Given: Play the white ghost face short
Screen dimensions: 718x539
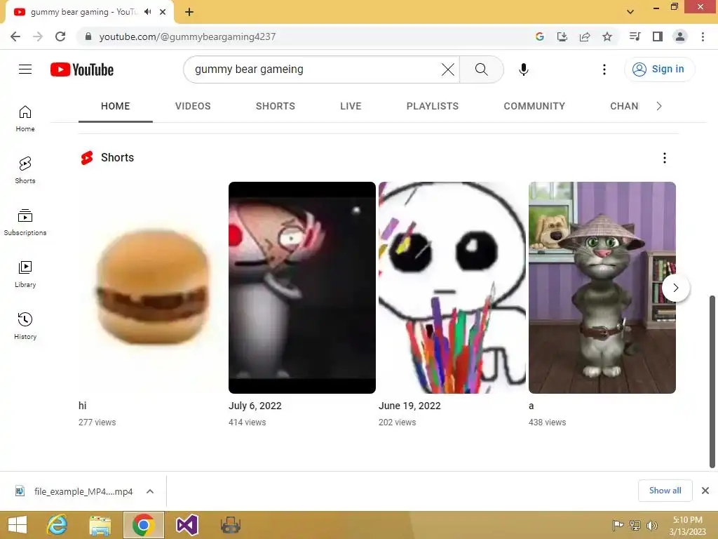Looking at the screenshot, I should point(452,288).
